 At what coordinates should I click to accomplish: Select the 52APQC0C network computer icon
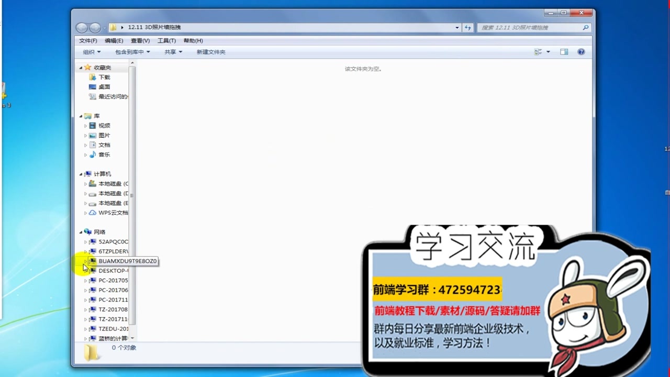pos(92,242)
